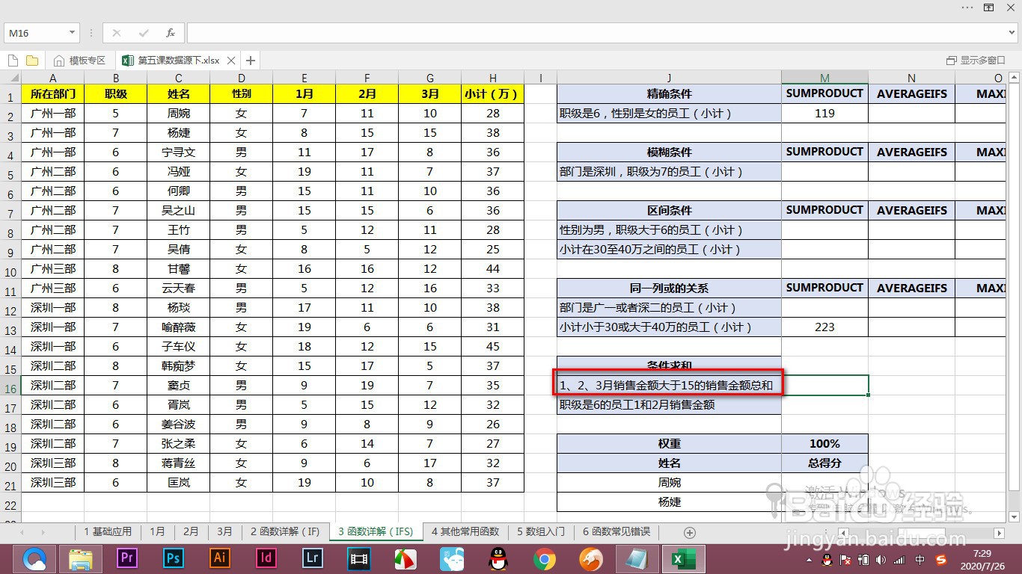The height and width of the screenshot is (574, 1022).
Task: Open a file using the yellow folder icon
Action: tap(31, 60)
